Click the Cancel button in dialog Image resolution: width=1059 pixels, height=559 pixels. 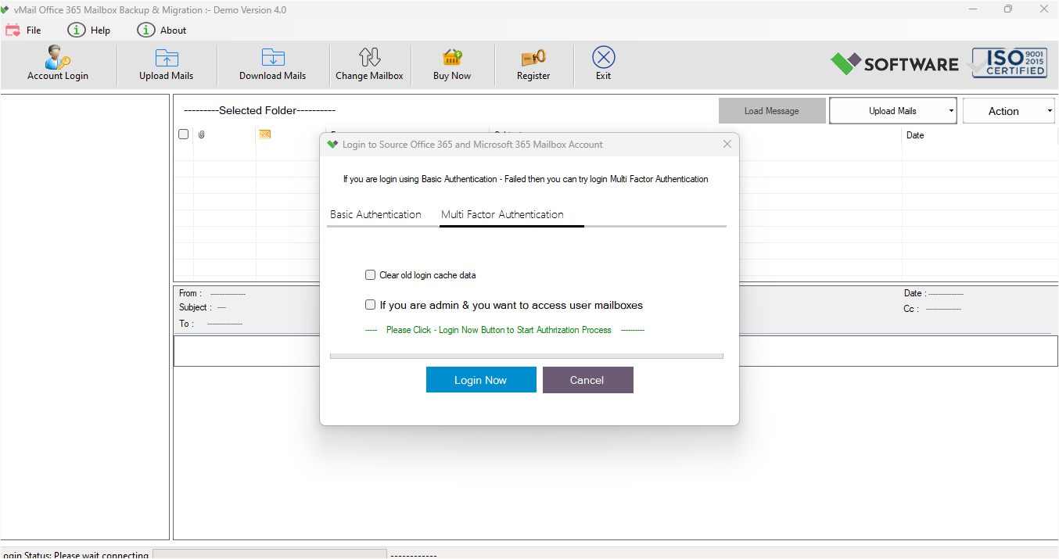pyautogui.click(x=587, y=380)
